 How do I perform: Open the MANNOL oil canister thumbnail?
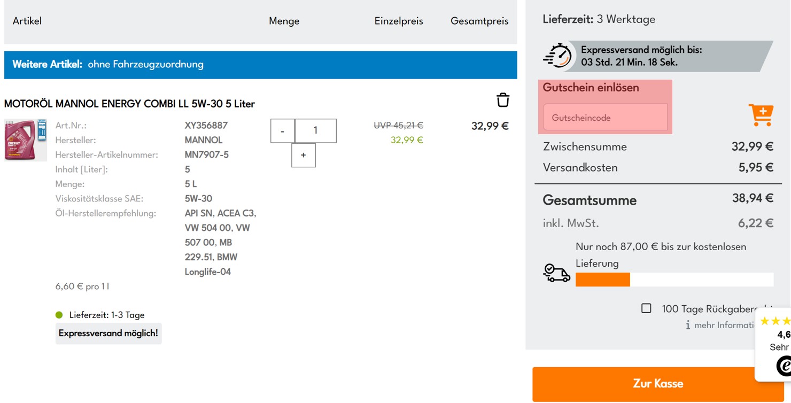coord(26,140)
